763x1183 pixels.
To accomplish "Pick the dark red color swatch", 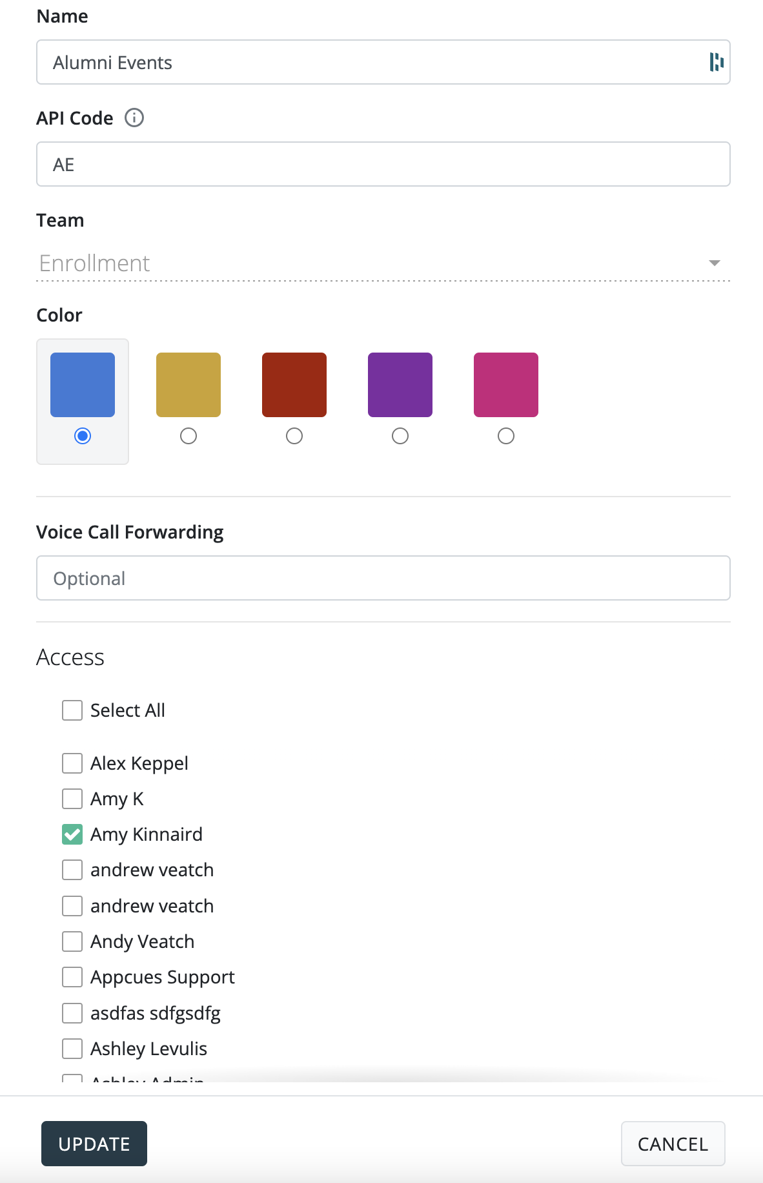I will click(x=294, y=385).
